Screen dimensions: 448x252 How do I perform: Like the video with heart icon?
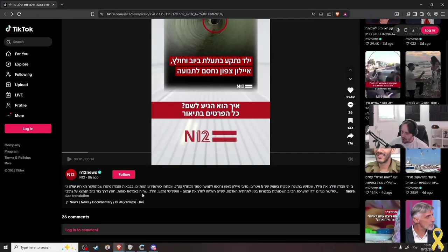350,90
